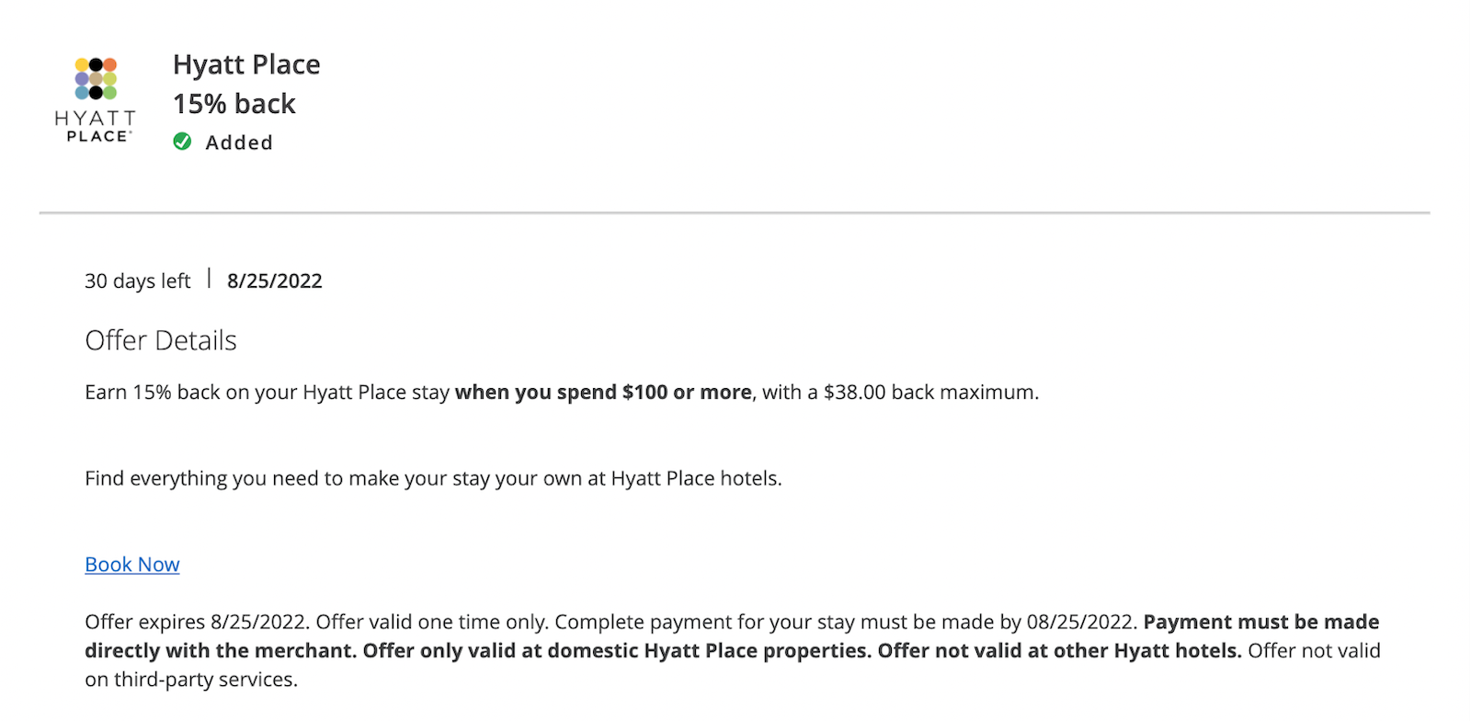Click the colored dots in Hyatt logo
This screenshot has height=721, width=1471.
pos(96,78)
